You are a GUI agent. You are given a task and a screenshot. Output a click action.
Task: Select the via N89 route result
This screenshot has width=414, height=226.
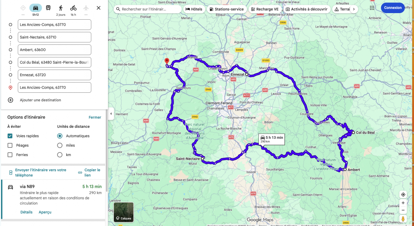tap(53, 199)
